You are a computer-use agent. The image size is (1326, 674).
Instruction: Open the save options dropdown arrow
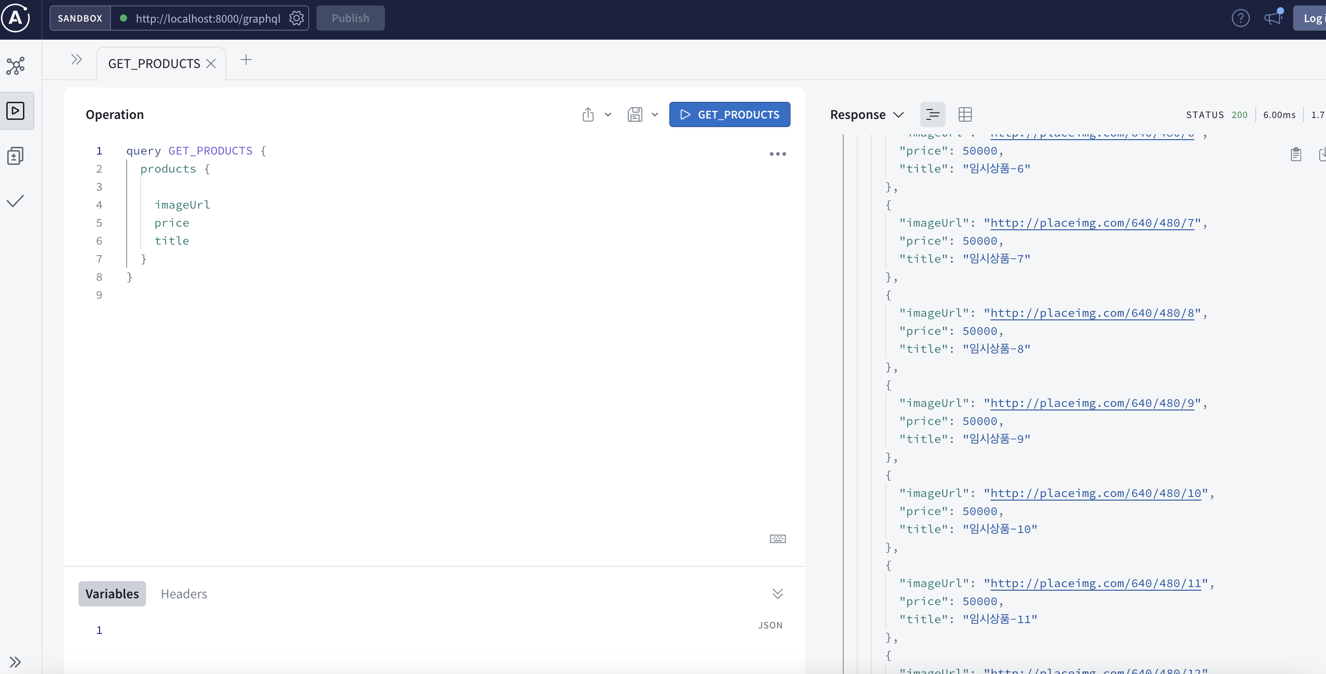pos(655,114)
